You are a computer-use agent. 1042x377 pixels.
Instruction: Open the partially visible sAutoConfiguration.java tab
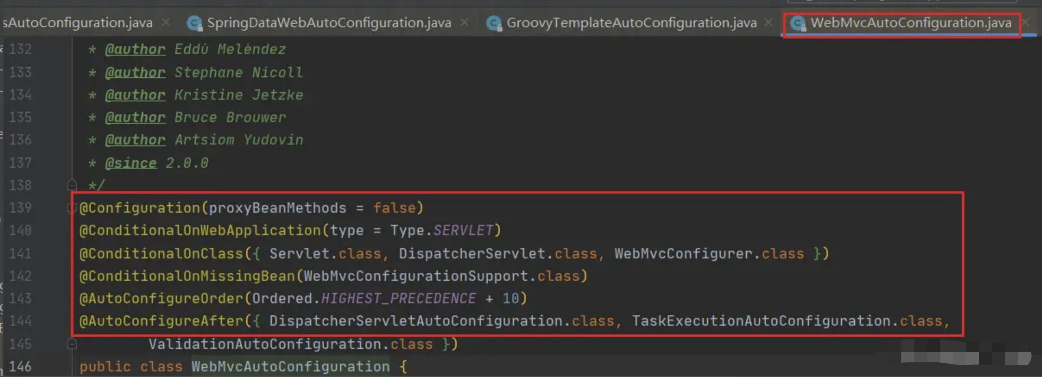click(x=78, y=22)
